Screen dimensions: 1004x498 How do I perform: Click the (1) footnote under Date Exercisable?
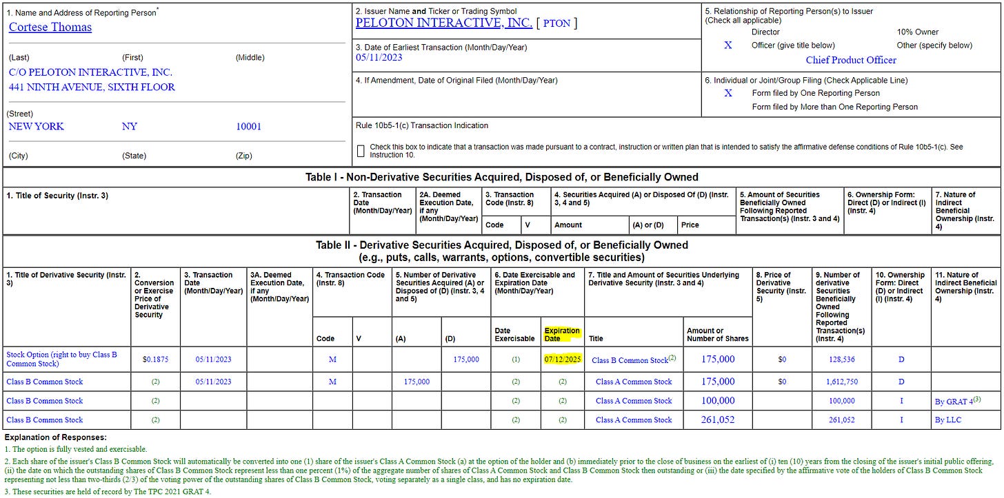pyautogui.click(x=516, y=360)
